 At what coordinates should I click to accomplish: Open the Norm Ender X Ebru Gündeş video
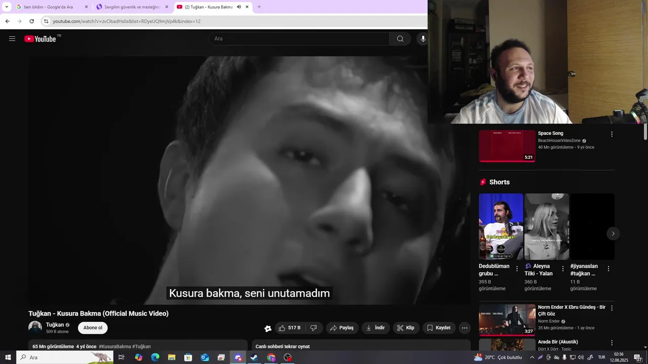pos(507,320)
